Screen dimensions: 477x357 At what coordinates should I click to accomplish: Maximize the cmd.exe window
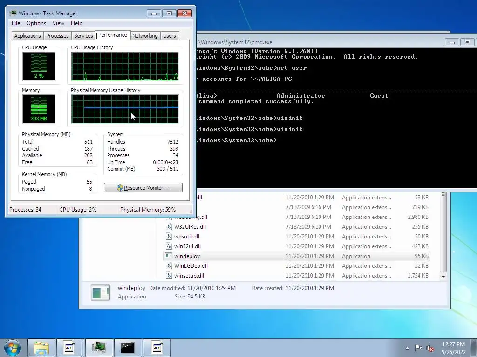pos(467,42)
